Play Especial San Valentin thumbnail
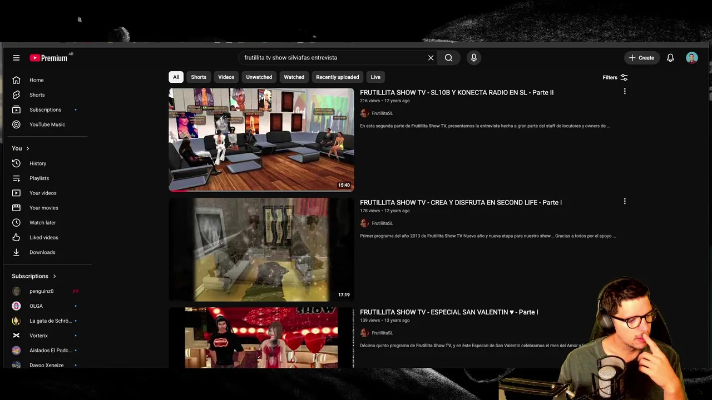Viewport: 712px width, 400px height. click(x=261, y=338)
